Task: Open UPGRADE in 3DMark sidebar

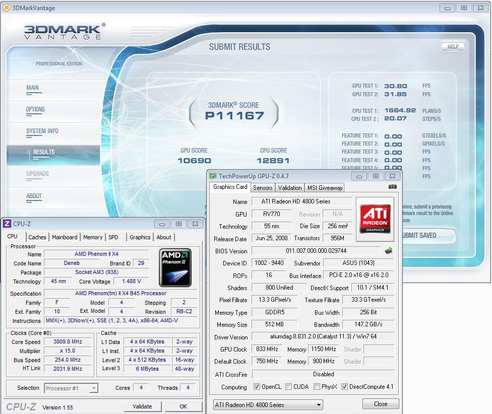Action: (x=37, y=174)
